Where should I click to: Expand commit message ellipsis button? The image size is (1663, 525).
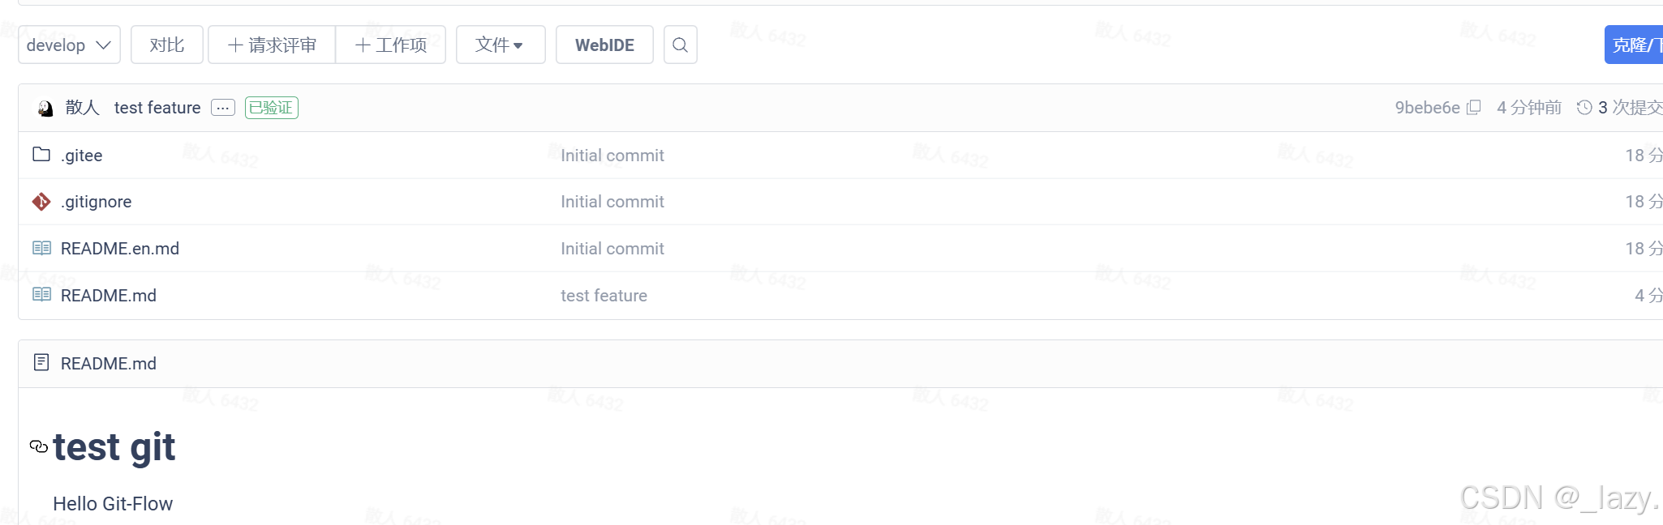[x=222, y=108]
